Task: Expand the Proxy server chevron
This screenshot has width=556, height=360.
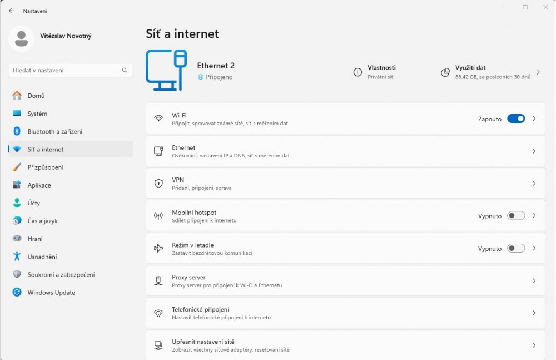Action: (534, 281)
